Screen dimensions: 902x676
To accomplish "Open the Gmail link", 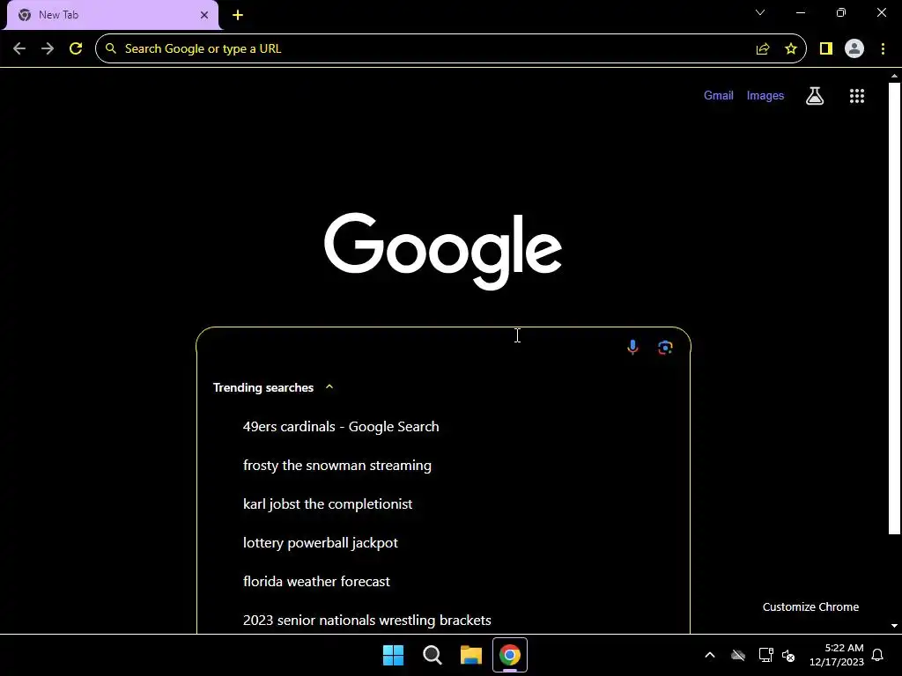I will [719, 95].
